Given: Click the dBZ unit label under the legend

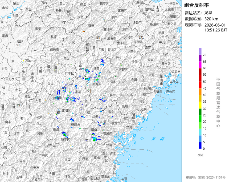Looking at the screenshot, I should point(201,155).
